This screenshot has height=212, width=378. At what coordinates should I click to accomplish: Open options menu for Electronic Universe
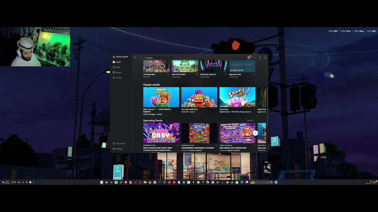tap(225, 74)
